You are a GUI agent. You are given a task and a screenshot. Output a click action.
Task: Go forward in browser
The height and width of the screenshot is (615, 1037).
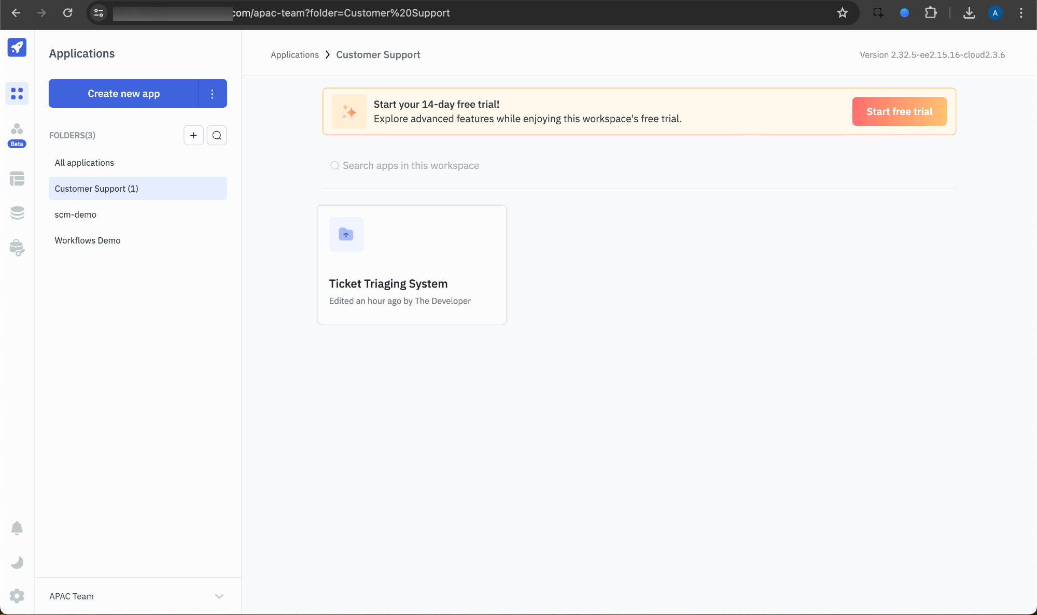click(41, 13)
